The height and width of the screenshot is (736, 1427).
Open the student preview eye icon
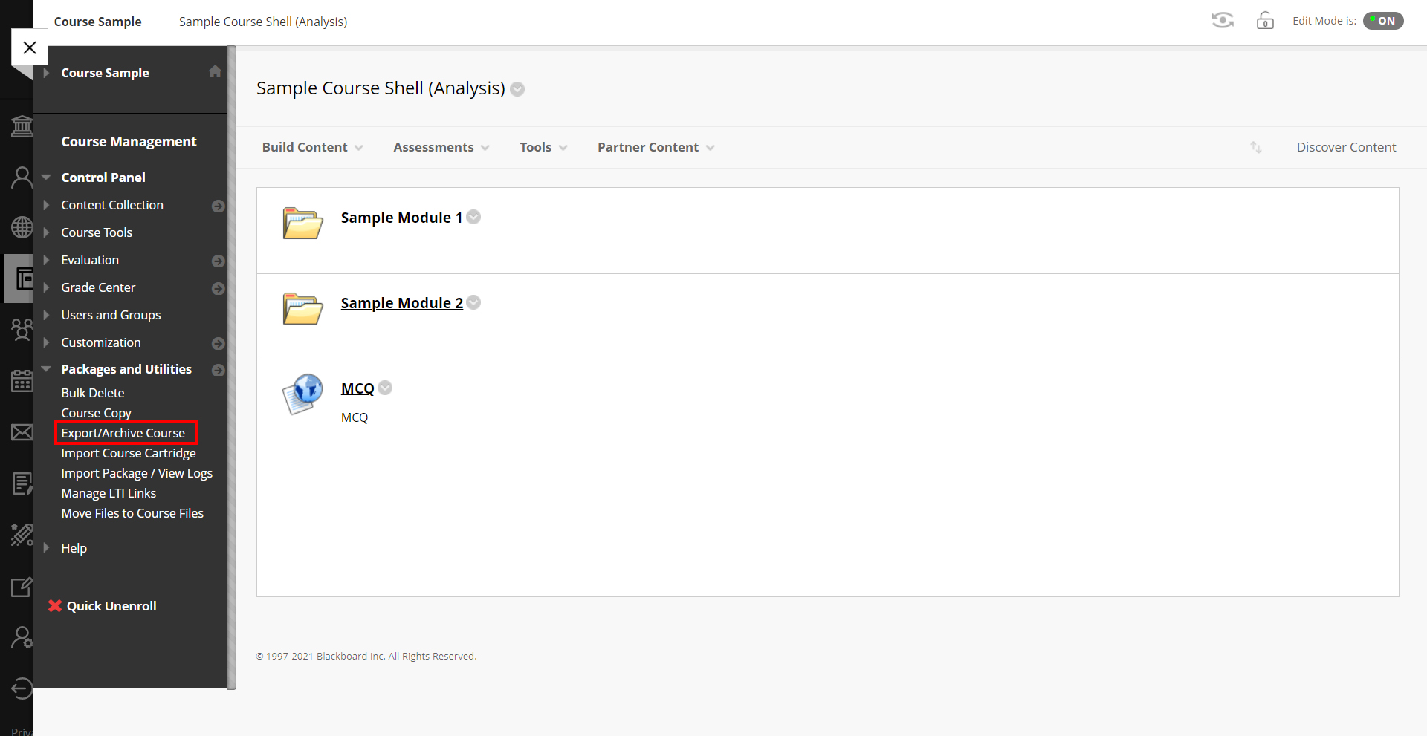[1223, 21]
